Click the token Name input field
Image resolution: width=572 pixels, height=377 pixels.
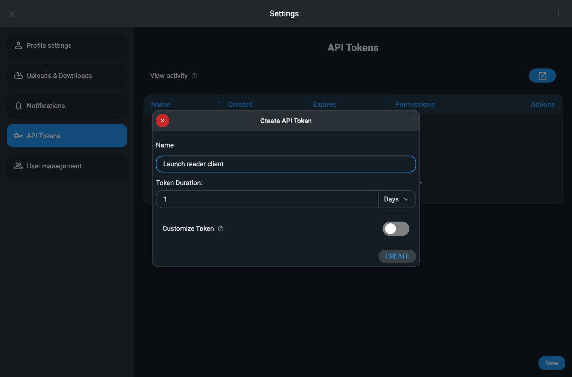[286, 164]
